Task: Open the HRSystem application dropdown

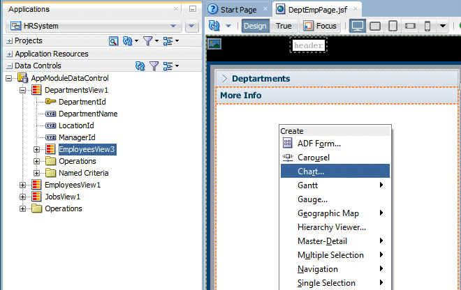Action: [173, 26]
